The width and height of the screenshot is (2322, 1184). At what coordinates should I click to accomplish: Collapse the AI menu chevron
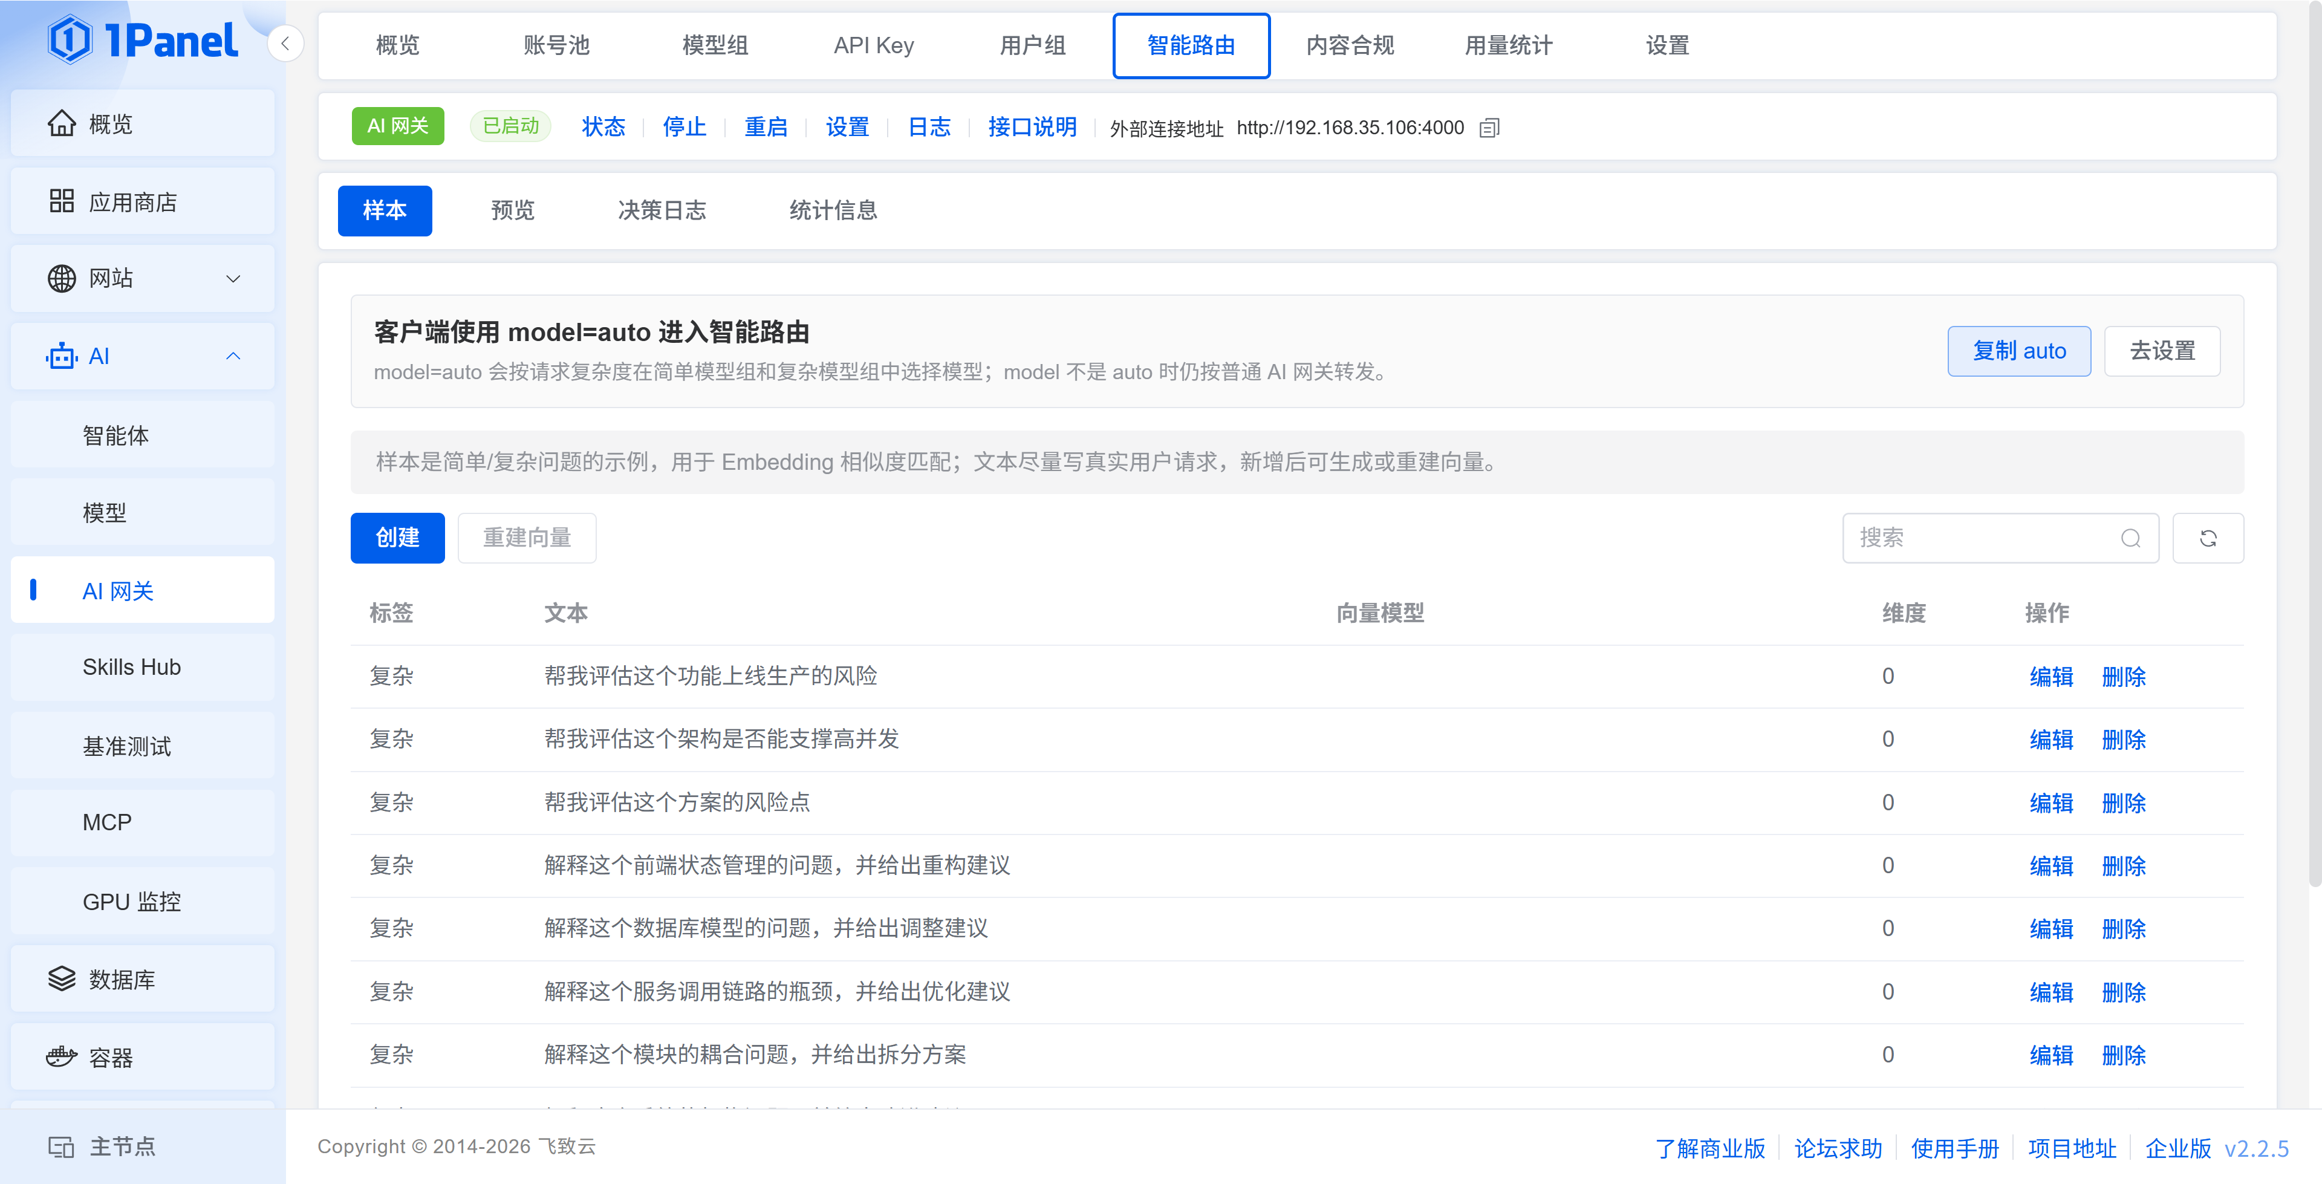click(x=233, y=356)
